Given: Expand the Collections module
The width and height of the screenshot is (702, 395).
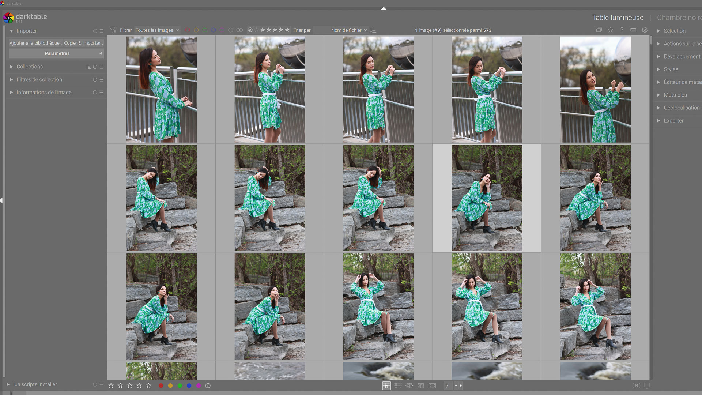Looking at the screenshot, I should (11, 67).
